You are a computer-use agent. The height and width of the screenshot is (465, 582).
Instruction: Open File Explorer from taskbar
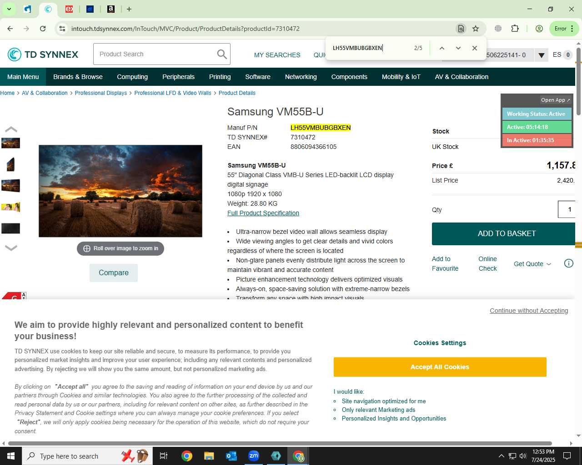coord(209,456)
